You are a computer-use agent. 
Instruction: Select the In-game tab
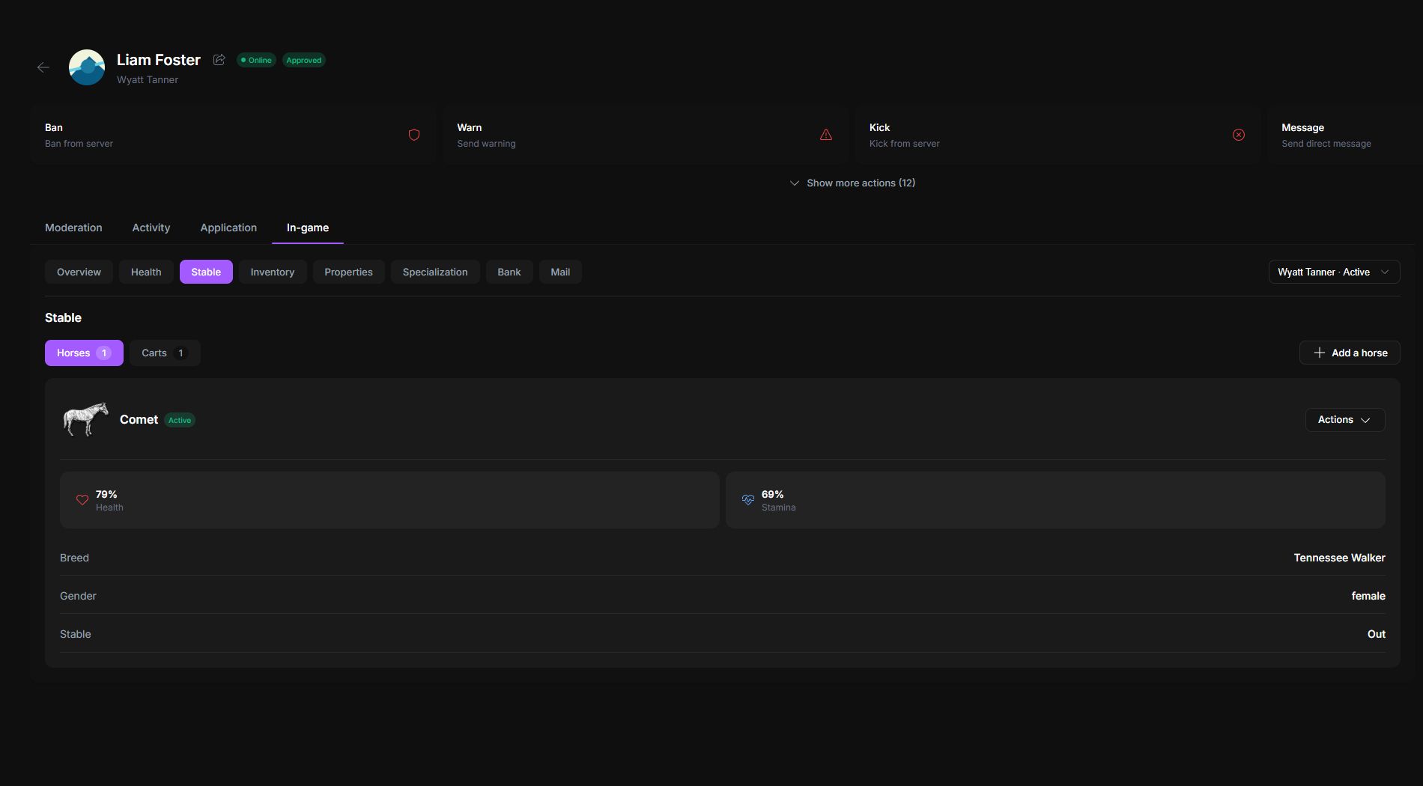click(308, 228)
